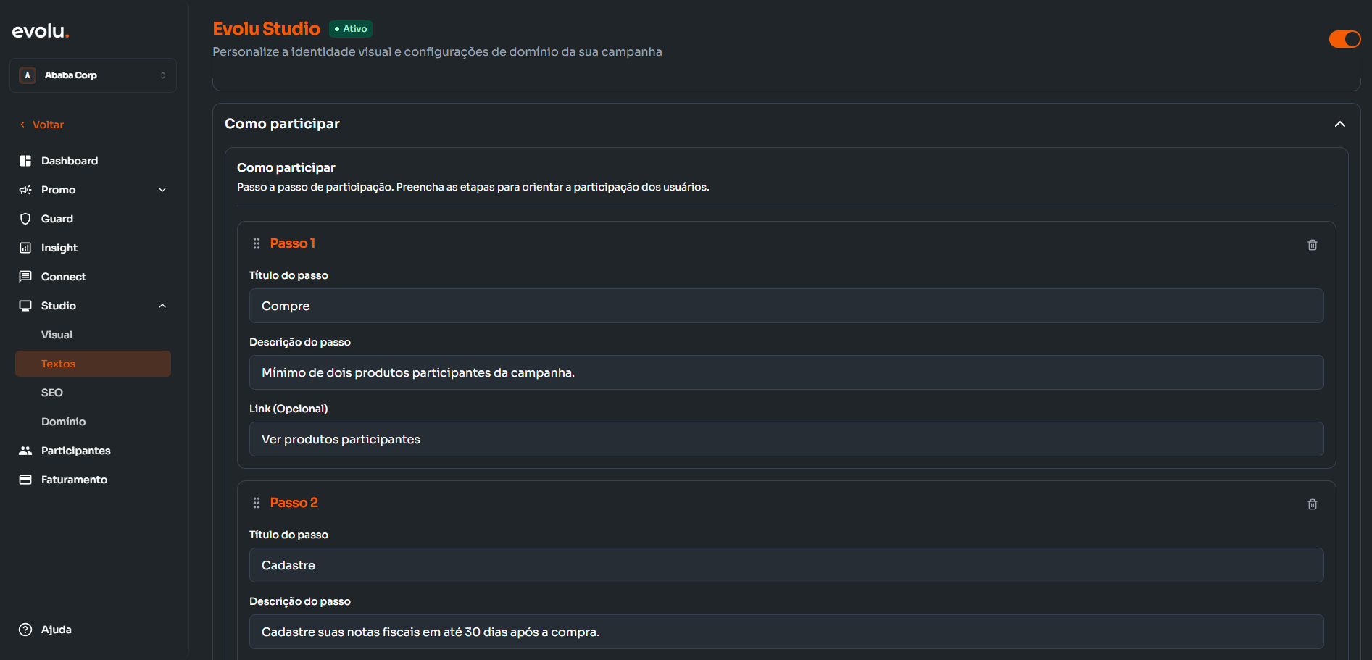Go to the SEO submenu item
Screen dimensions: 1372x660
click(x=52, y=393)
